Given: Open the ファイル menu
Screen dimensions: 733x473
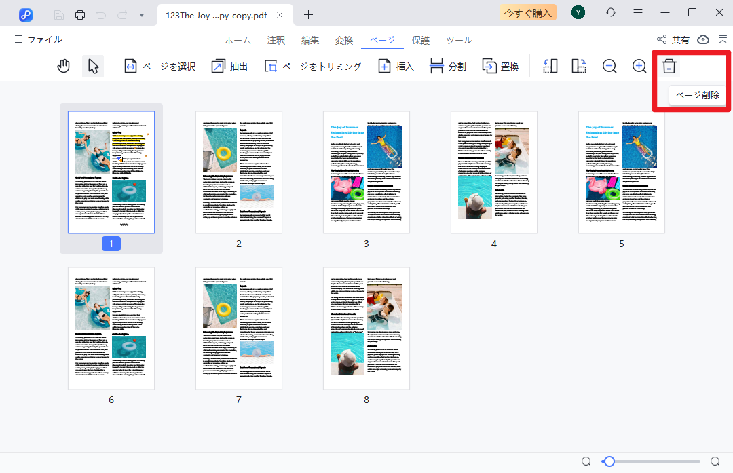Looking at the screenshot, I should pyautogui.click(x=39, y=40).
